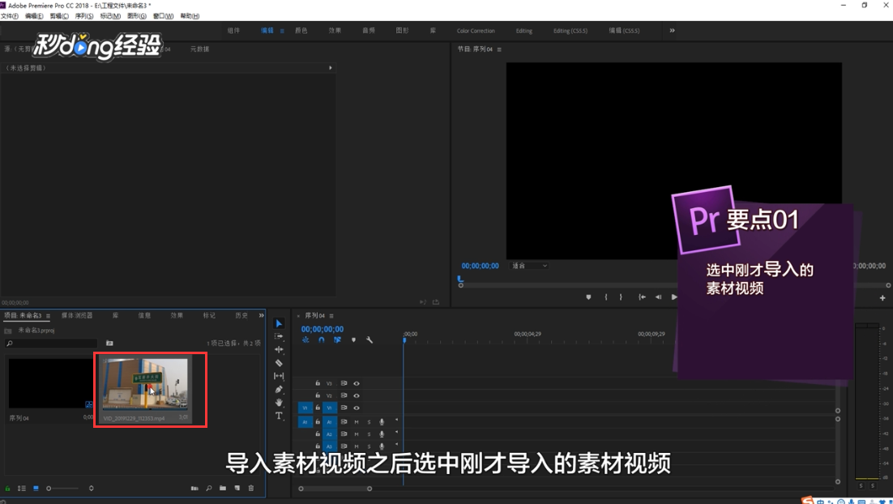Toggle the project read-only lock icon
Viewport: 893px width, 504px height.
tap(7, 488)
